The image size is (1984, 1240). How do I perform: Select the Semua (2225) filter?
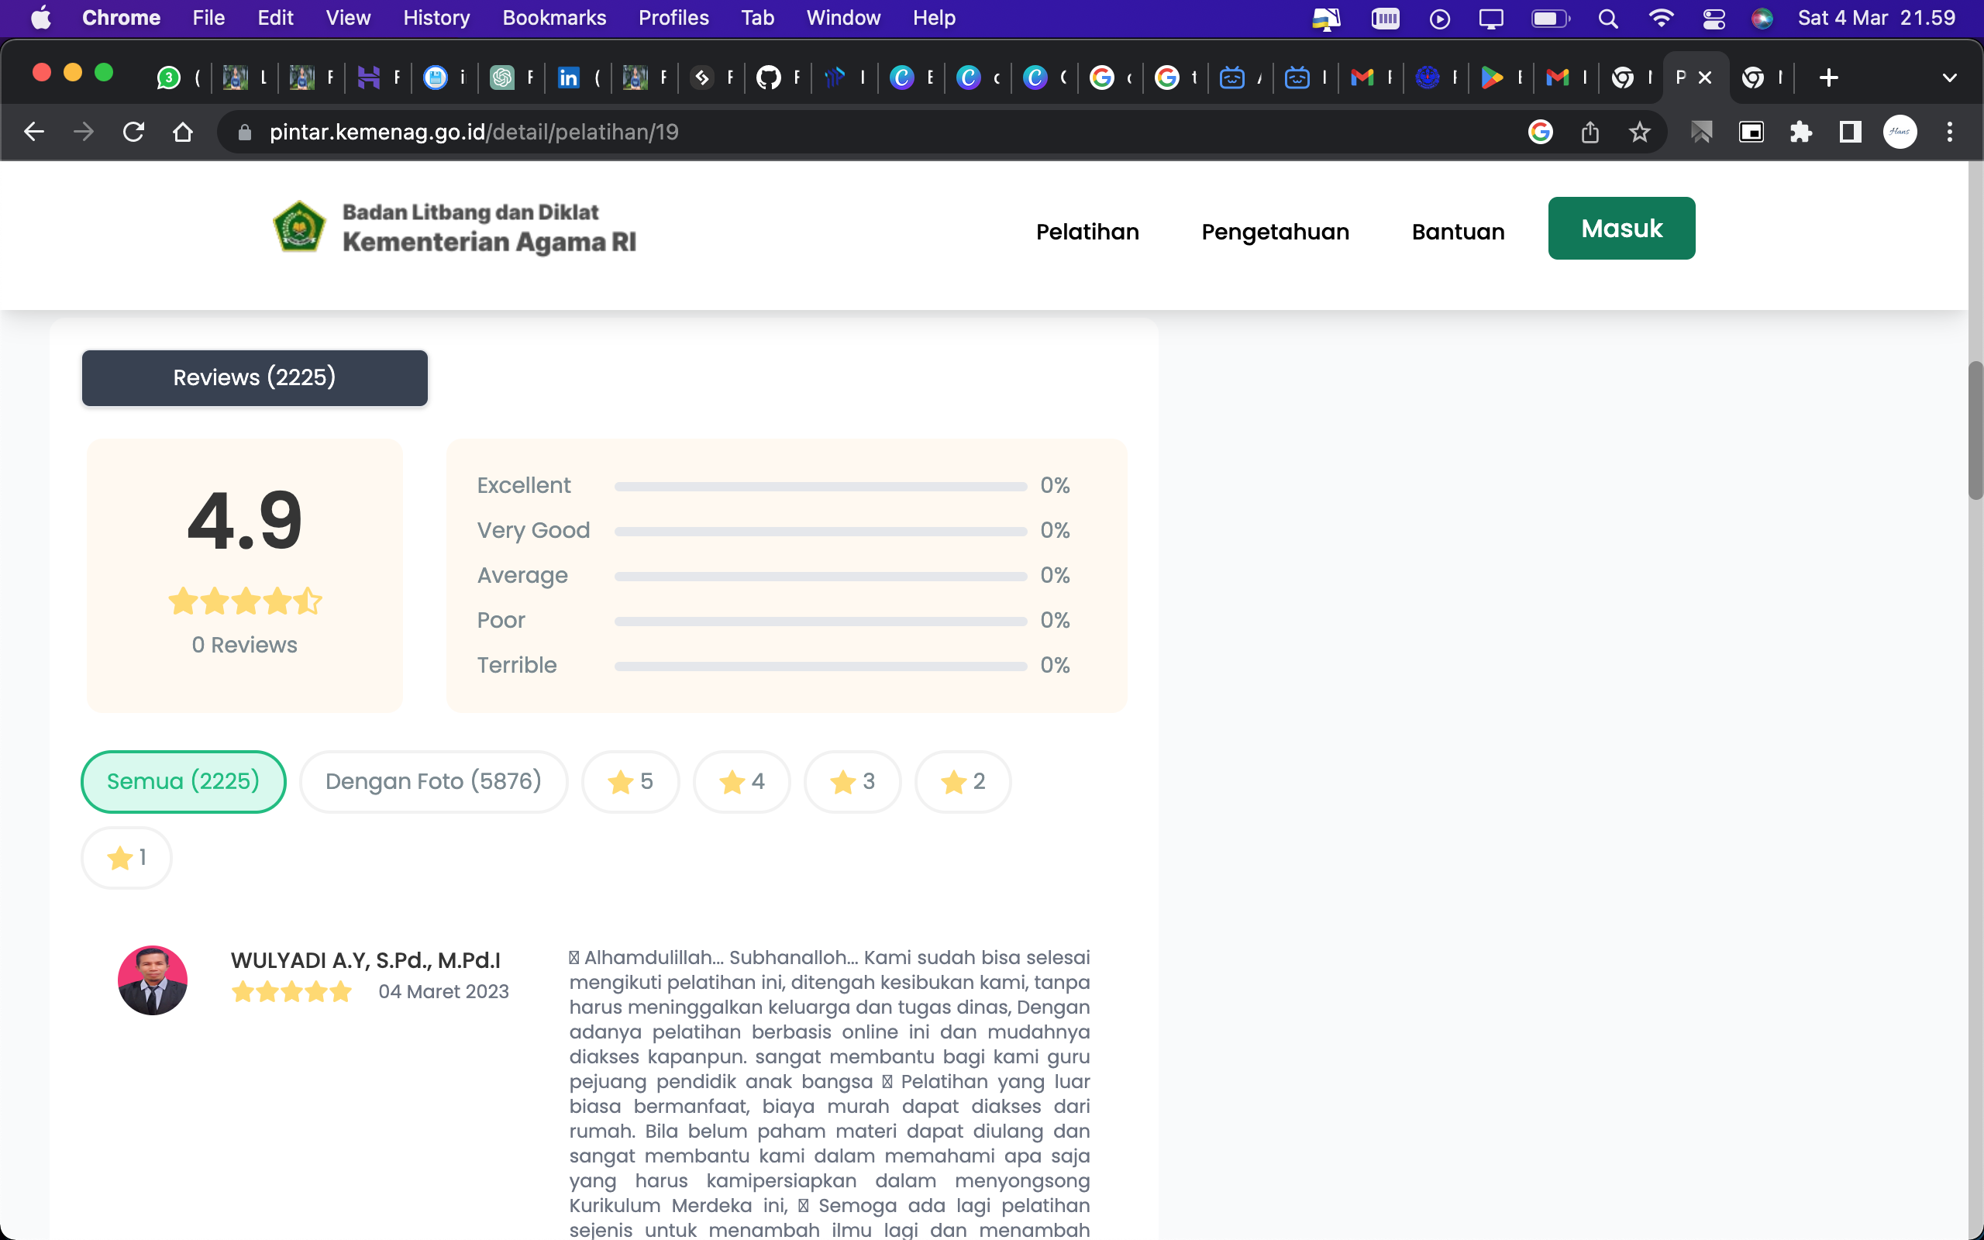(183, 781)
